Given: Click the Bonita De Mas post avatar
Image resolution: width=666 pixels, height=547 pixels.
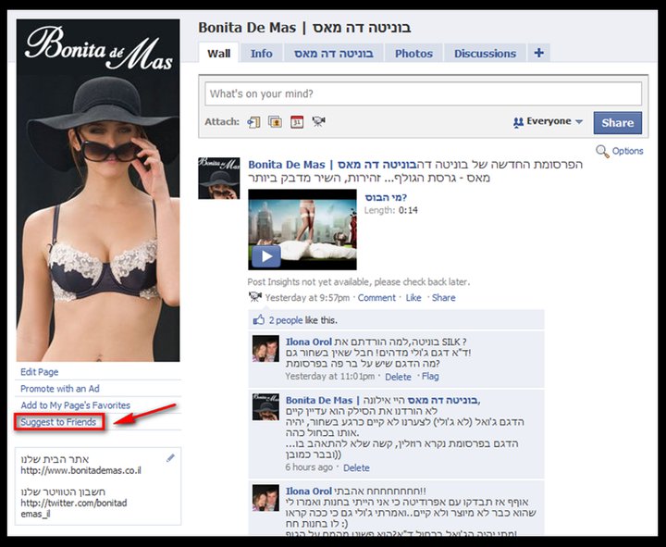Looking at the screenshot, I should (x=218, y=178).
